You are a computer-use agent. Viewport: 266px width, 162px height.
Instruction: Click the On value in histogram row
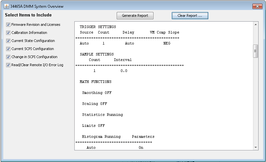pyautogui.click(x=141, y=147)
